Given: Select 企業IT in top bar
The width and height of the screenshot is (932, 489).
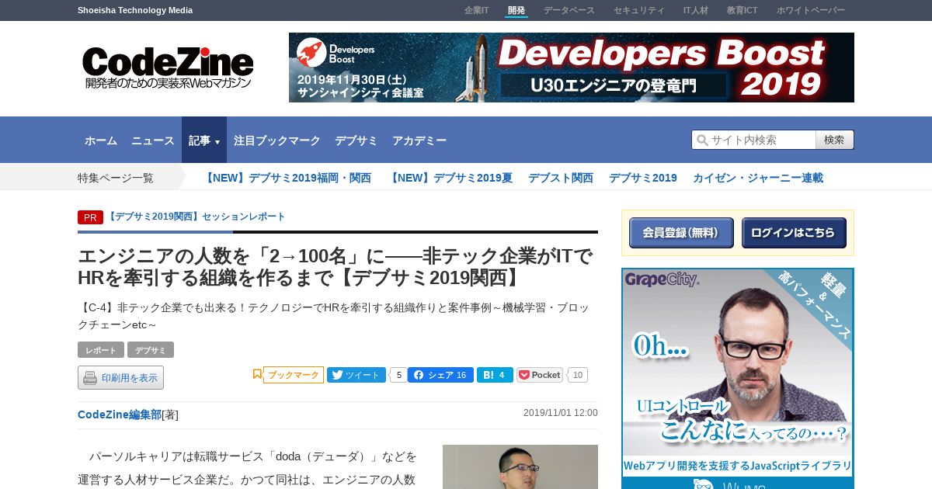Looking at the screenshot, I should (477, 10).
